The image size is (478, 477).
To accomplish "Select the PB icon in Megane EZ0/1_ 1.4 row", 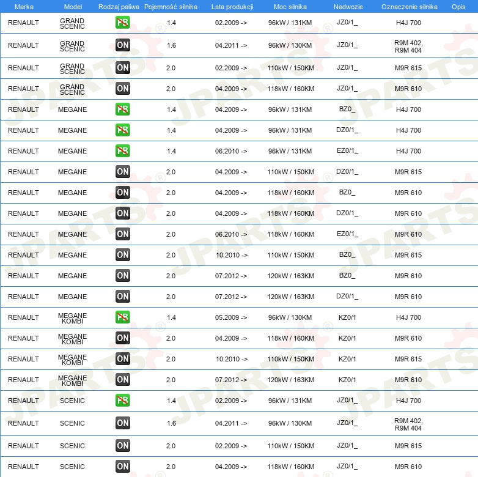I will coord(122,151).
